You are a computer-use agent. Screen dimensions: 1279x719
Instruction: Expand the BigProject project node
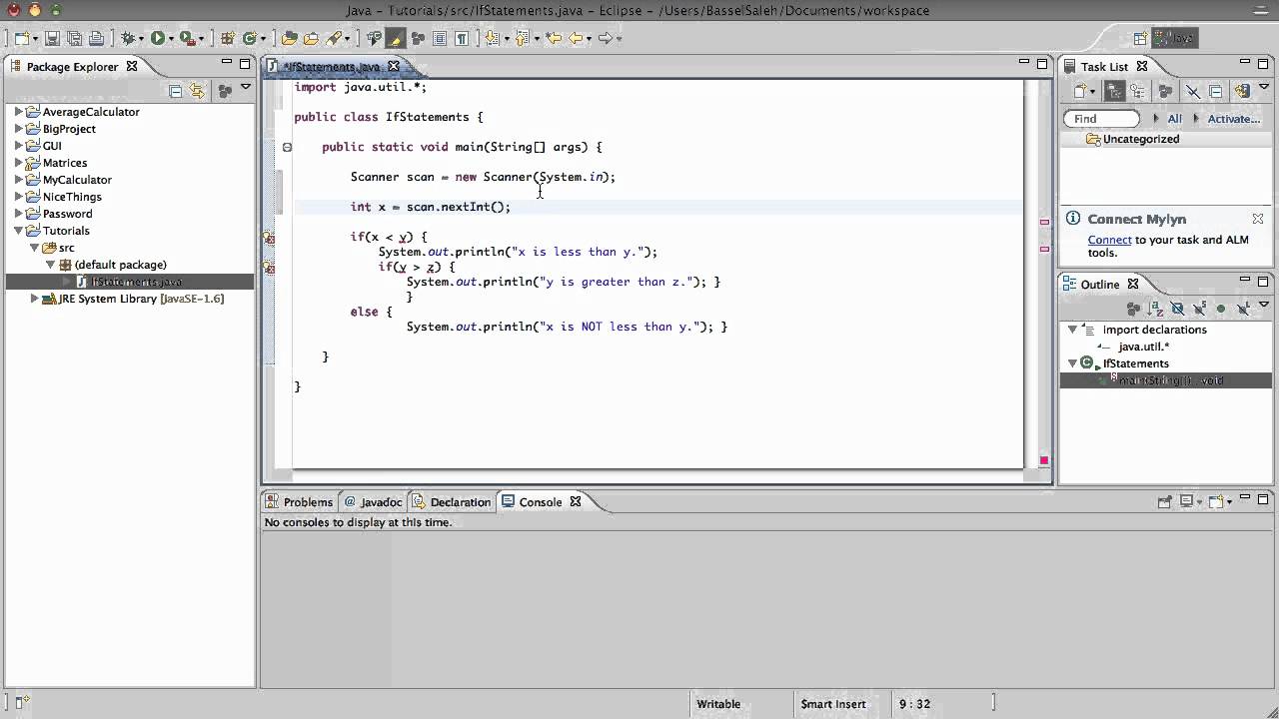[x=18, y=129]
